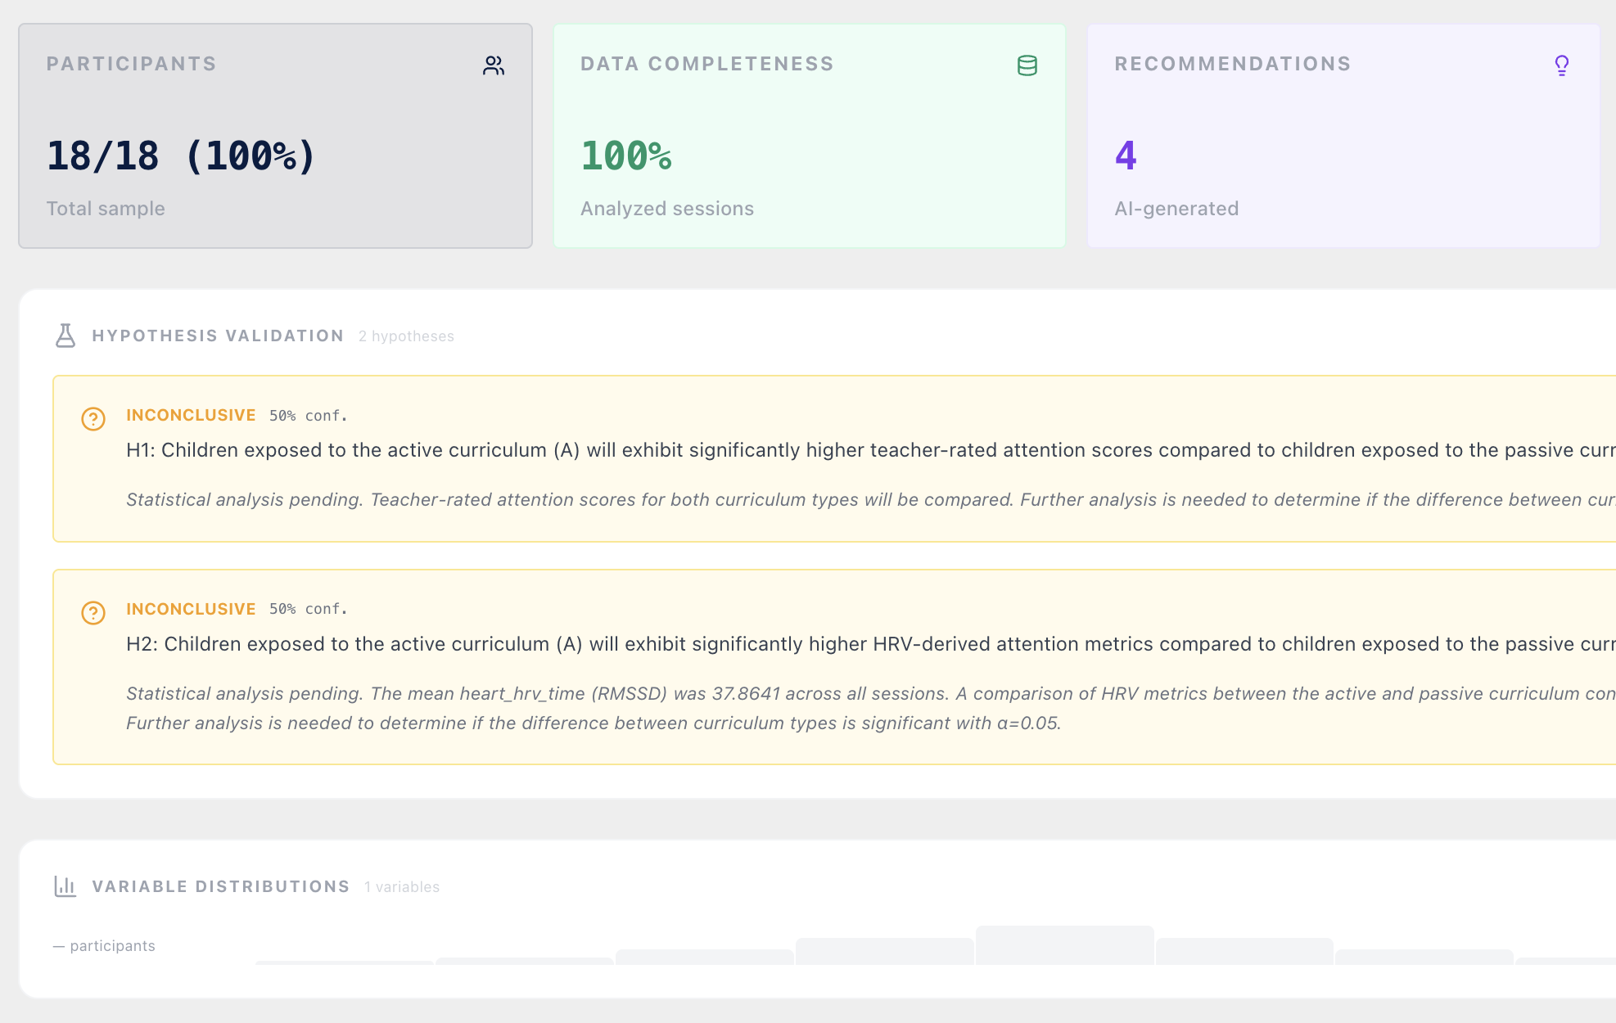Click the '2 hypotheses' label
The height and width of the screenshot is (1023, 1616).
coord(406,336)
